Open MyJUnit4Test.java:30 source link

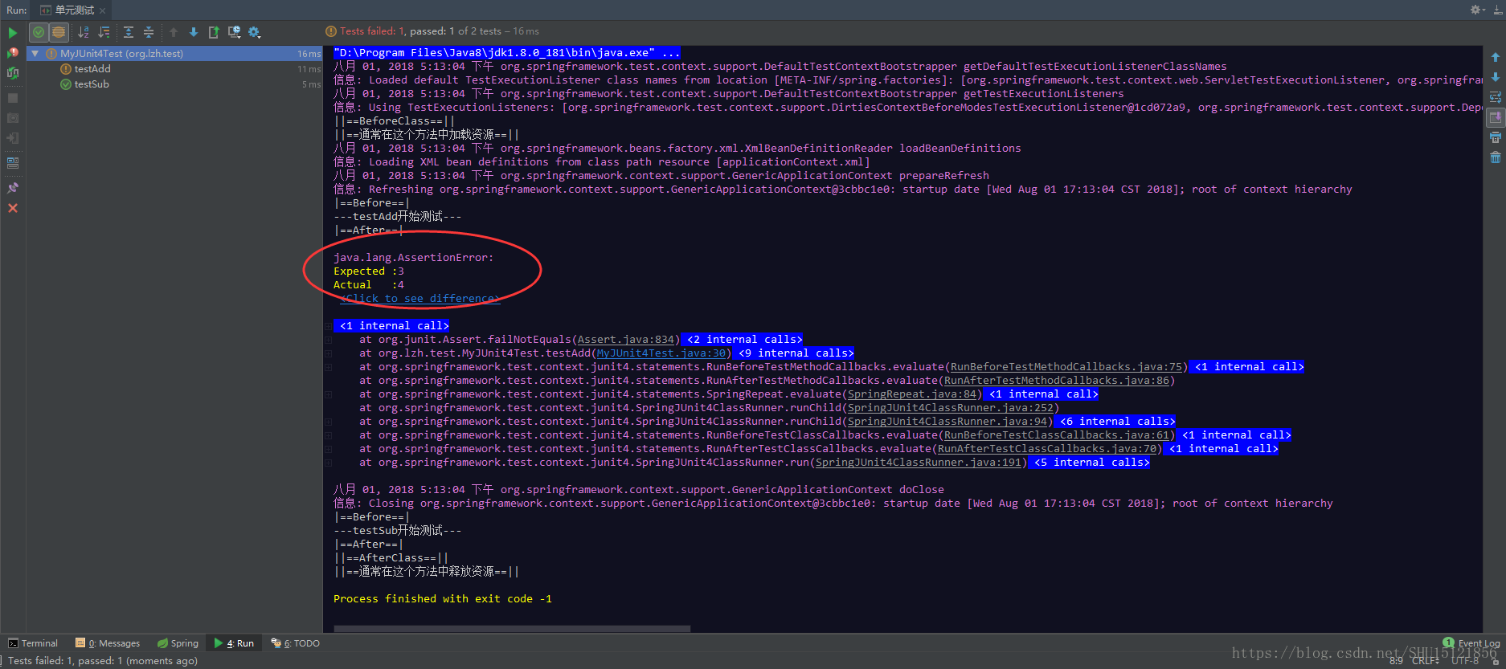[x=661, y=353]
